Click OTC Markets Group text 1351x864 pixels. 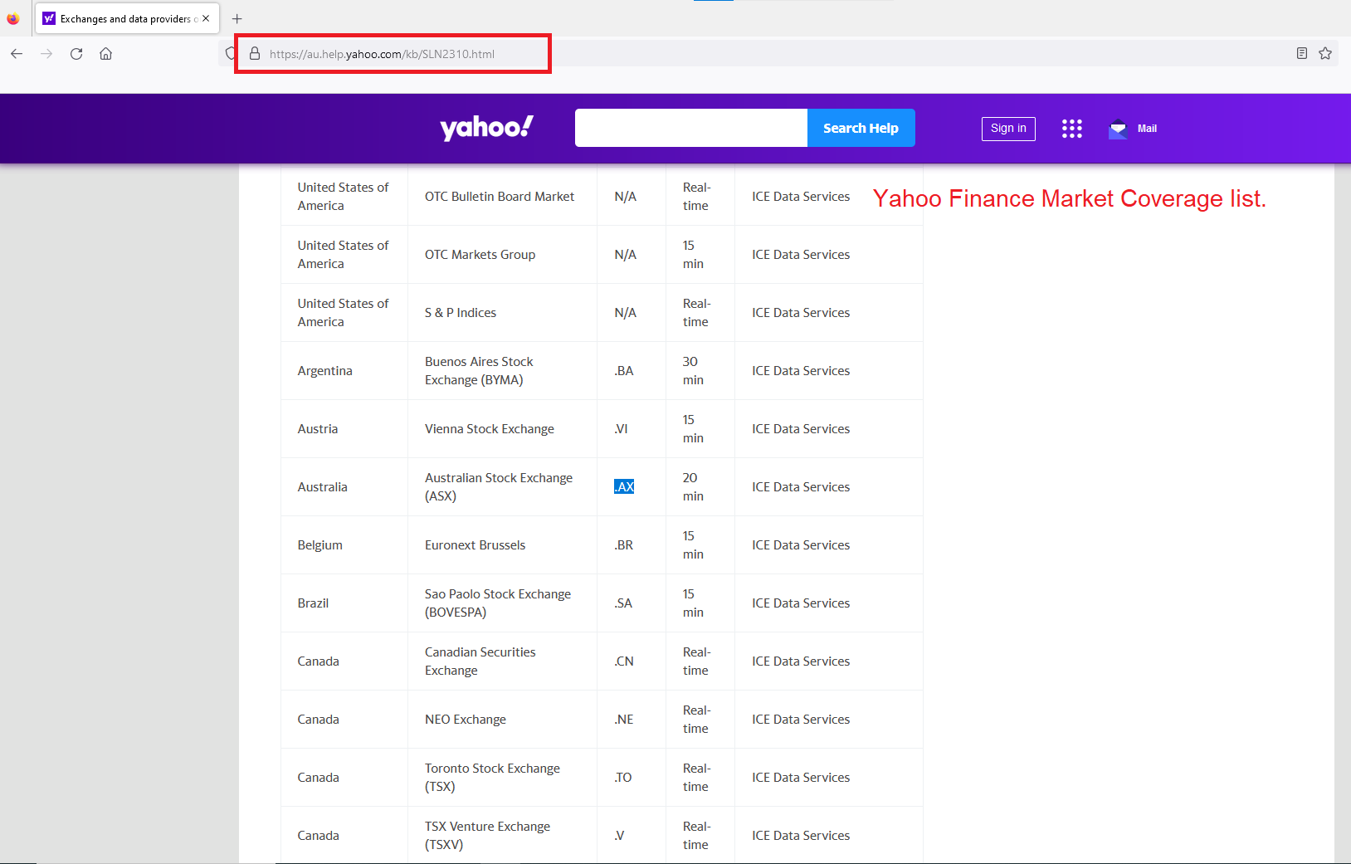click(480, 255)
